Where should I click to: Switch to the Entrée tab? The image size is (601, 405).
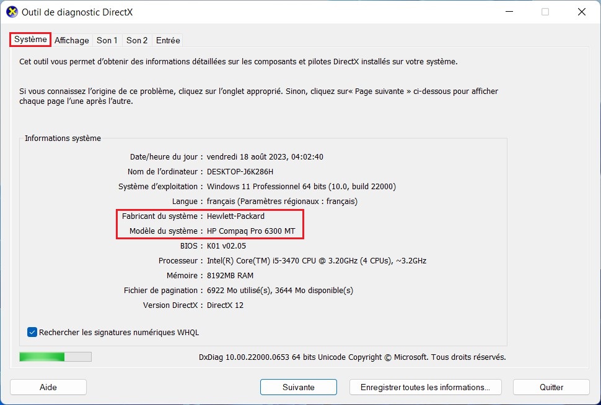pyautogui.click(x=168, y=40)
